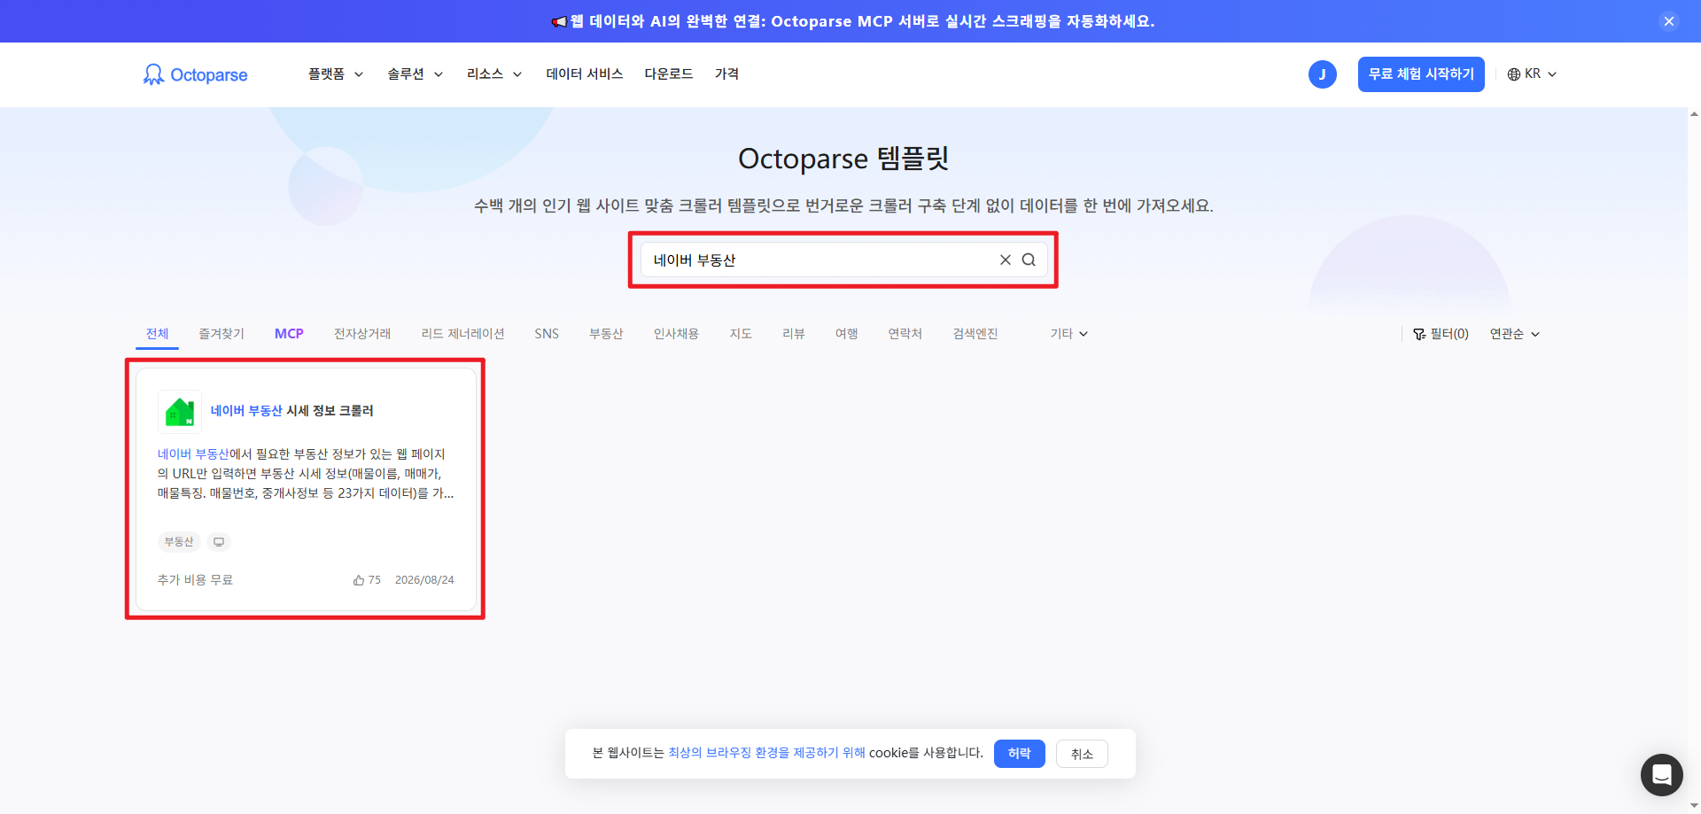Select the 여행 tab
Image resolution: width=1701 pixels, height=814 pixels.
click(x=847, y=334)
